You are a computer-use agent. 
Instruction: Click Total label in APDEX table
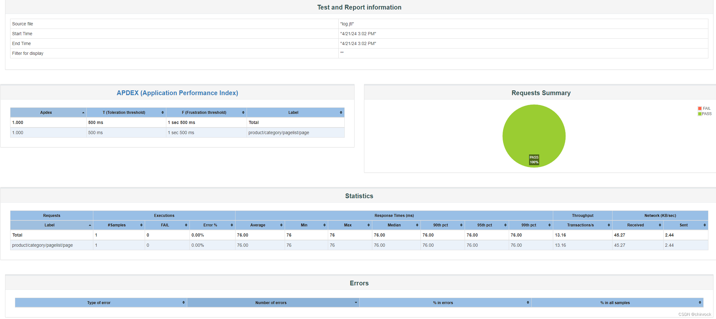point(254,122)
